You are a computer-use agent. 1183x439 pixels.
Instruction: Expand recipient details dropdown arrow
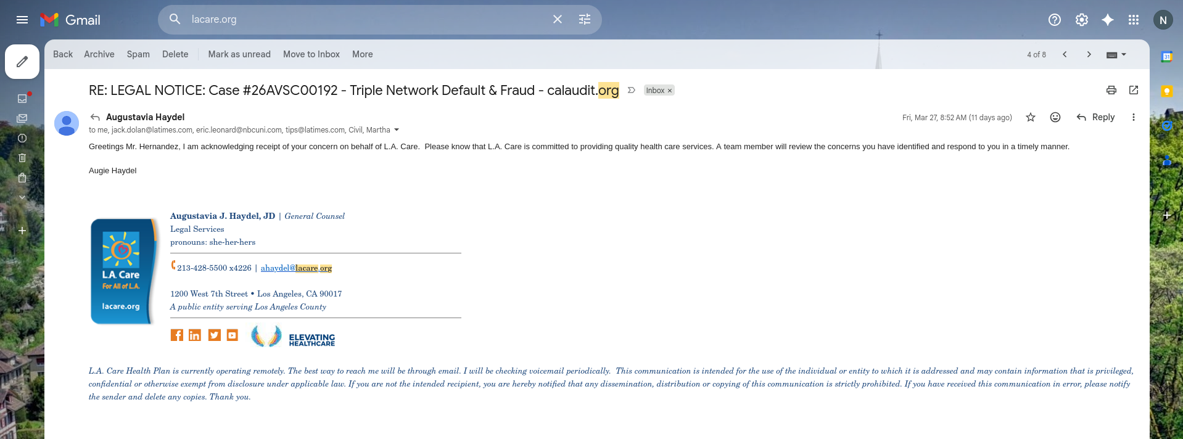pyautogui.click(x=397, y=130)
